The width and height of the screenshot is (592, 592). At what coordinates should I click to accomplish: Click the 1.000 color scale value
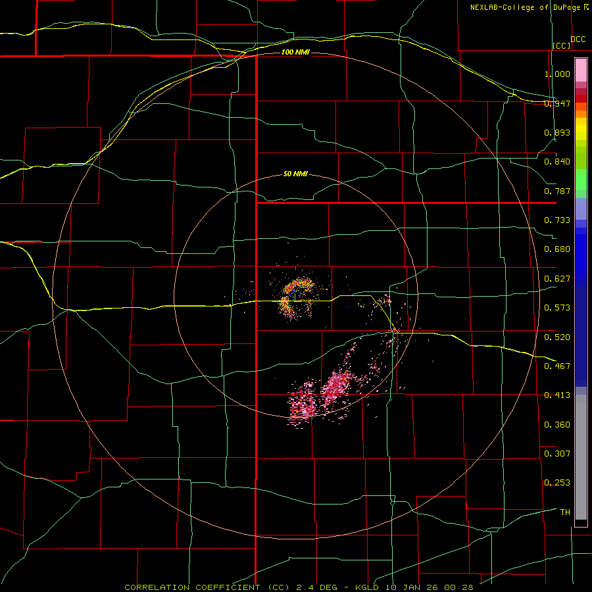click(x=557, y=74)
